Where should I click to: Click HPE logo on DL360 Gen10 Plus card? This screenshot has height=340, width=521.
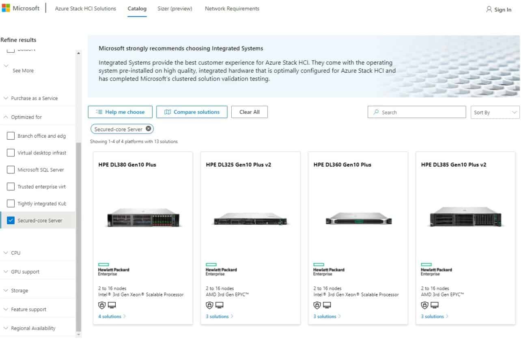click(x=329, y=270)
